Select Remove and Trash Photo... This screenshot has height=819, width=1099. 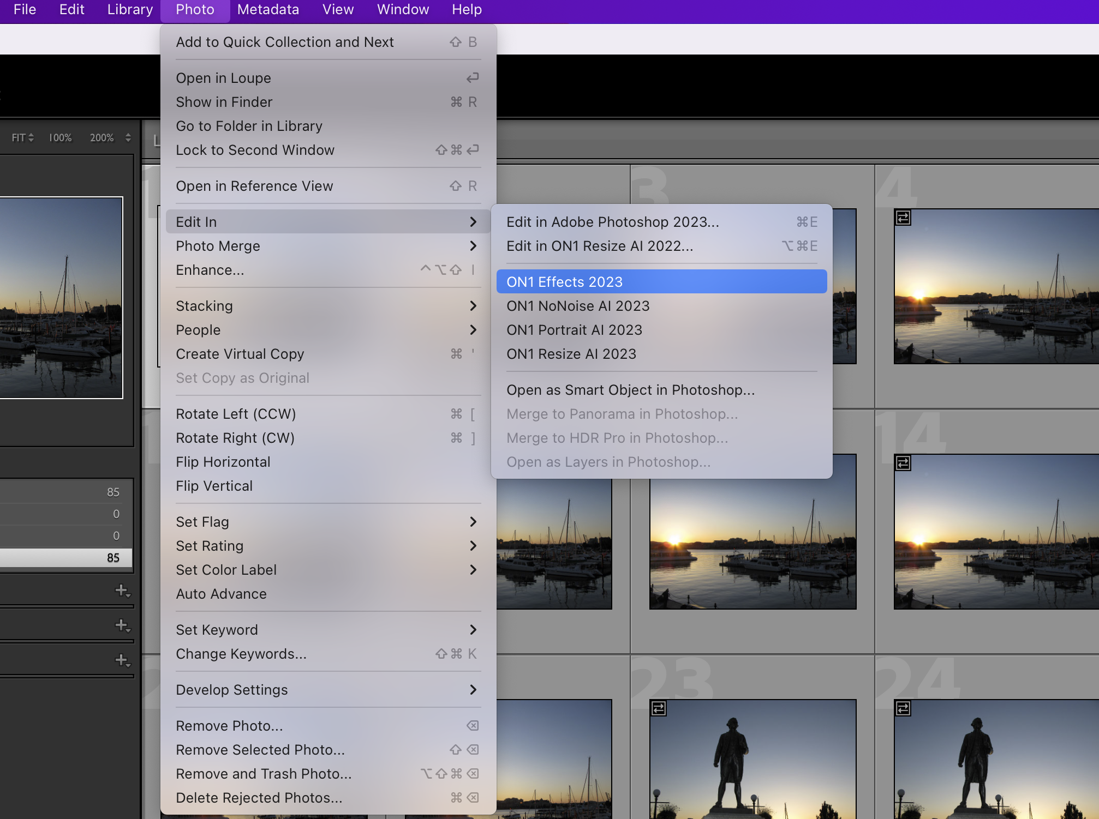click(328, 774)
